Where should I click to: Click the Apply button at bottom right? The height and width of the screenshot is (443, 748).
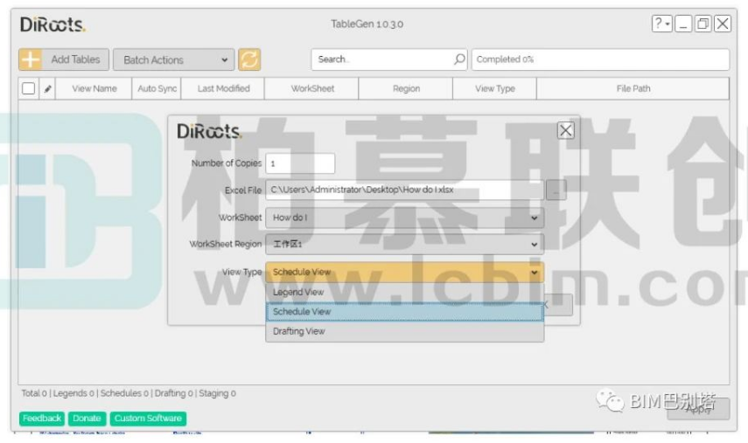(x=698, y=409)
